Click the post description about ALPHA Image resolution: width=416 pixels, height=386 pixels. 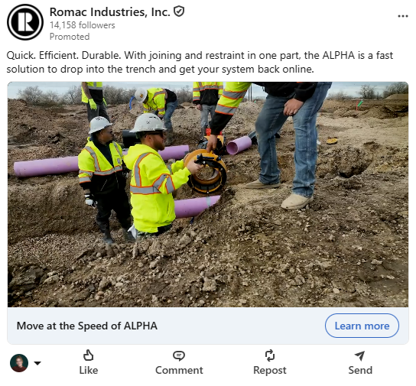coord(200,63)
